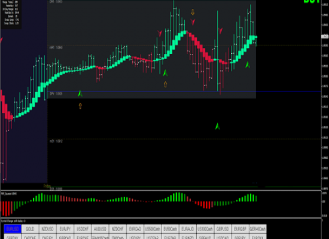Image resolution: width=329 pixels, height=239 pixels.
Task: Select the US500Cash symbol button
Action: click(153, 229)
